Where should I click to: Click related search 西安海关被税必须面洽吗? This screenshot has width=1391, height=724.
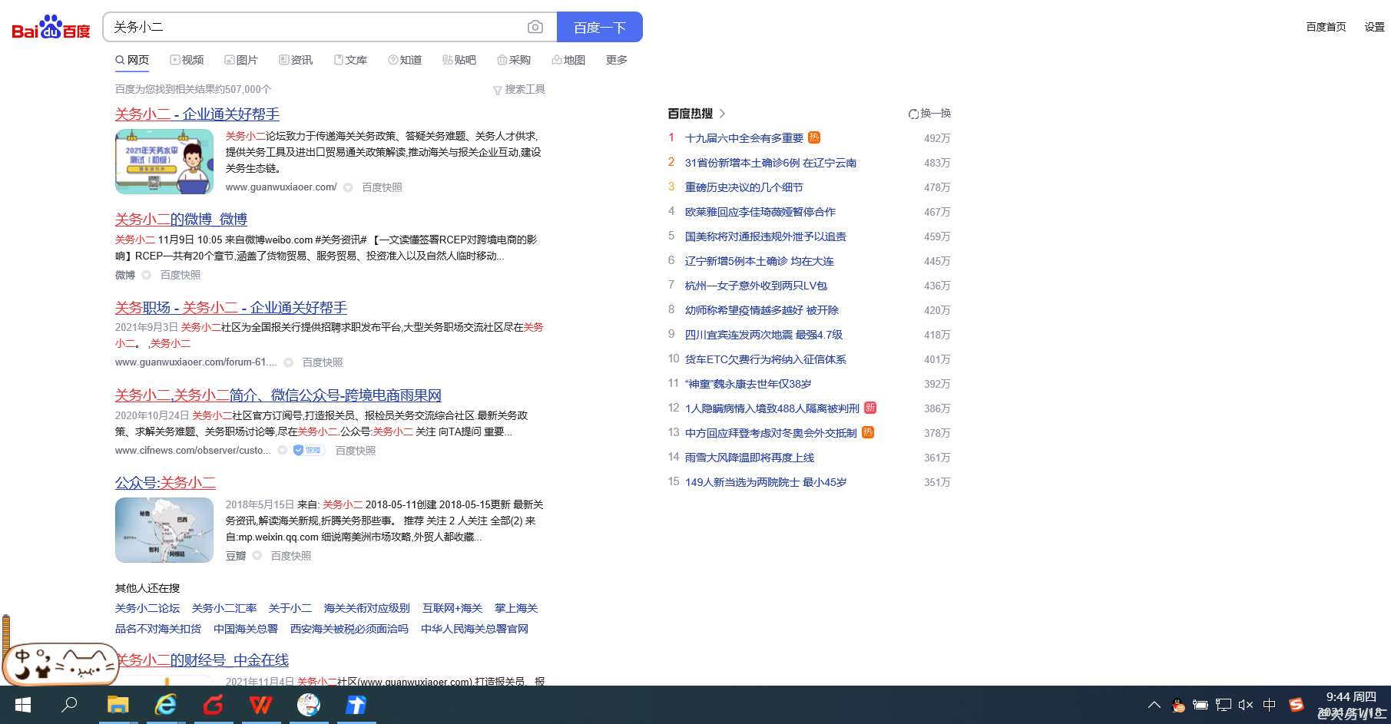[349, 629]
